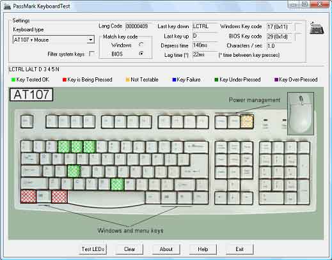Click the left Windows key between Ctrl and Alt

[44, 196]
